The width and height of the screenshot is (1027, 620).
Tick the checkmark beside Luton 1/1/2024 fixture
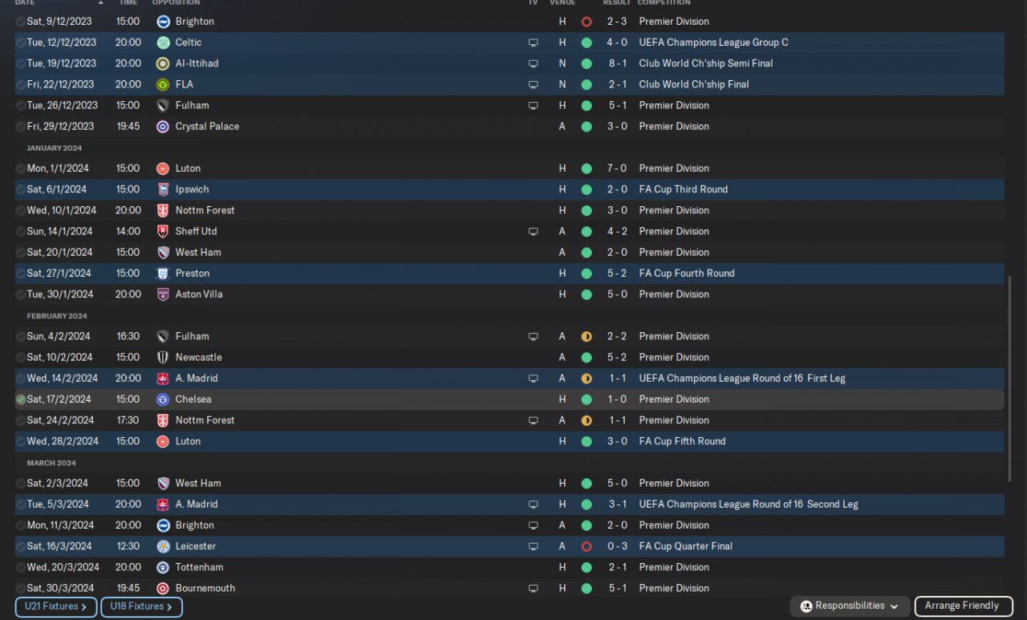(21, 168)
